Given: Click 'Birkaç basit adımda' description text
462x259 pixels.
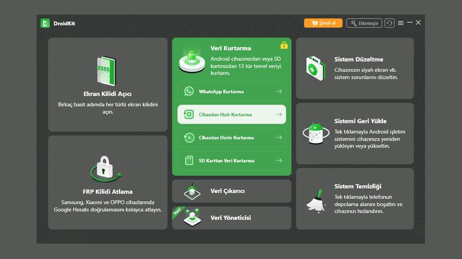Looking at the screenshot, I should [x=108, y=108].
